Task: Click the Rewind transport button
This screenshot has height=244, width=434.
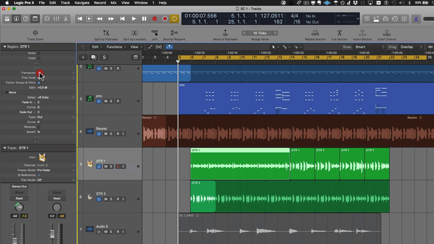Action: point(99,19)
